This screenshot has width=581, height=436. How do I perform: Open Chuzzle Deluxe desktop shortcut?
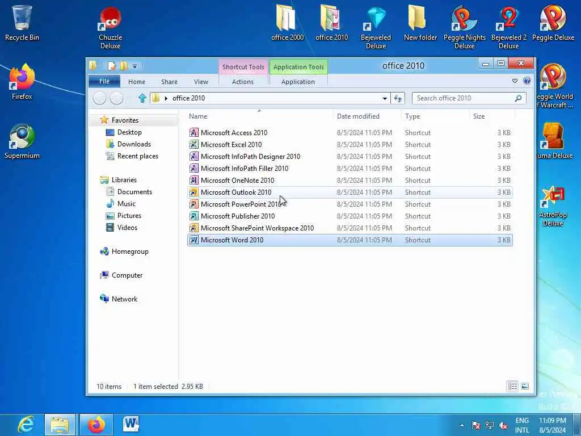coord(110,28)
